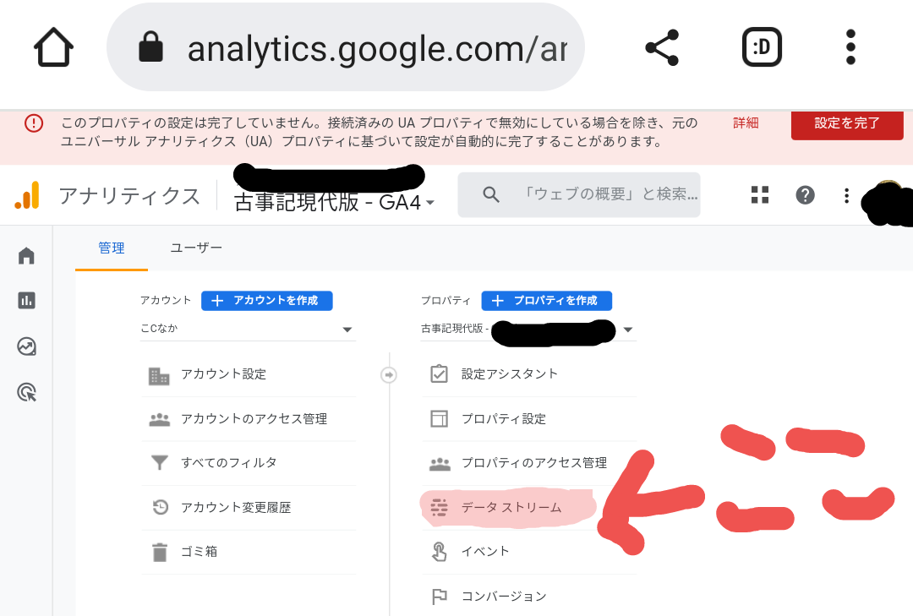Click the アカウントを作成 button

tap(266, 301)
